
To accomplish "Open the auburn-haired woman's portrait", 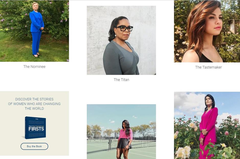I will (x=207, y=31).
